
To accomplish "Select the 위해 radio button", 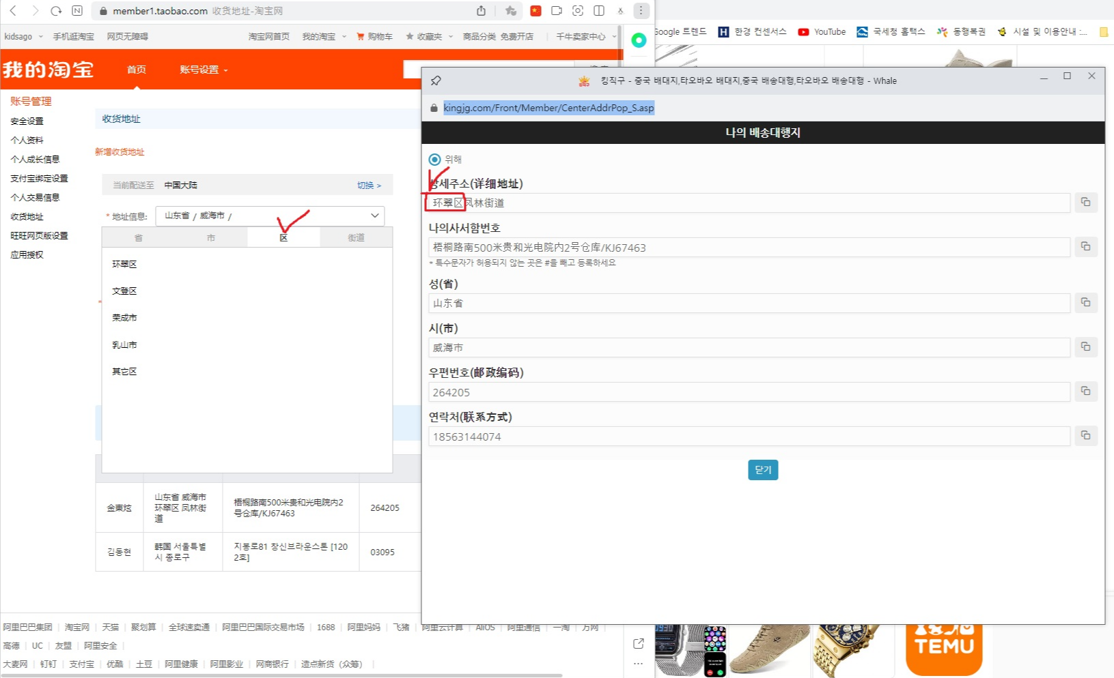I will point(434,160).
